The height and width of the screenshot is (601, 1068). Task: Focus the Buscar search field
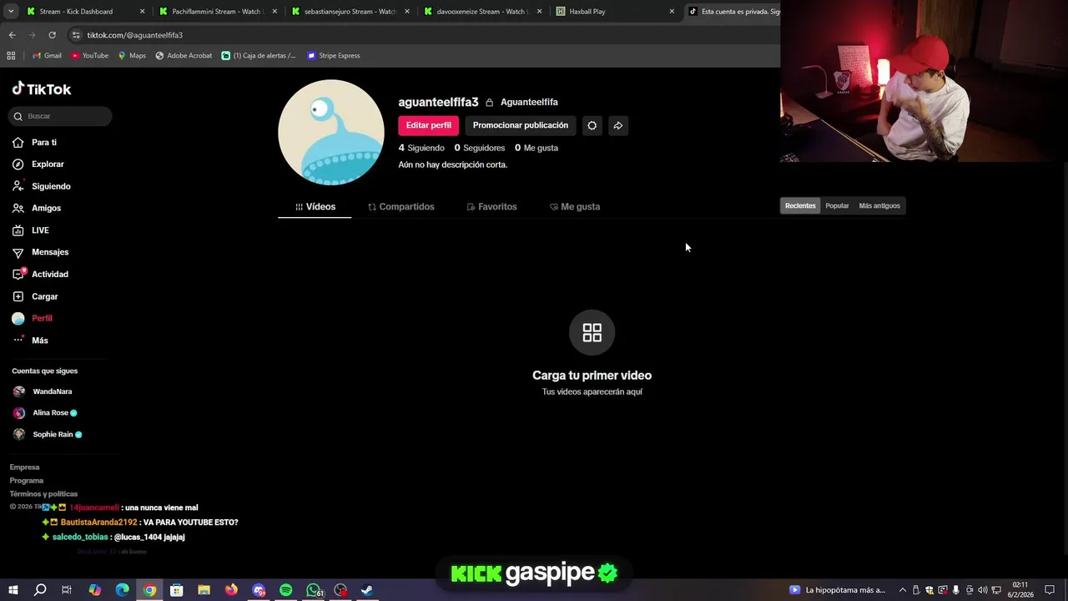tap(60, 116)
